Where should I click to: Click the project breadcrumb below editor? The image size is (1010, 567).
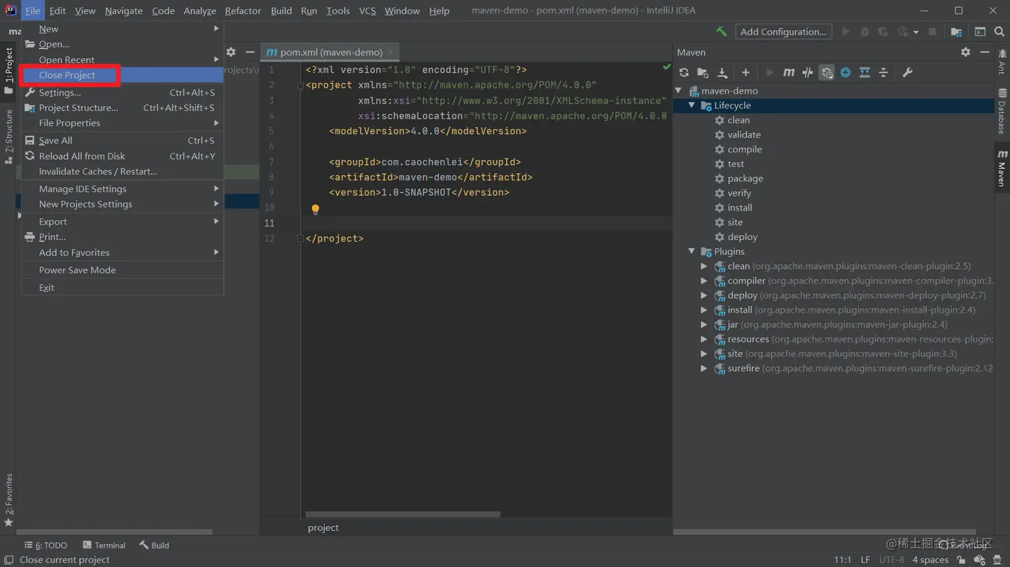(x=323, y=528)
